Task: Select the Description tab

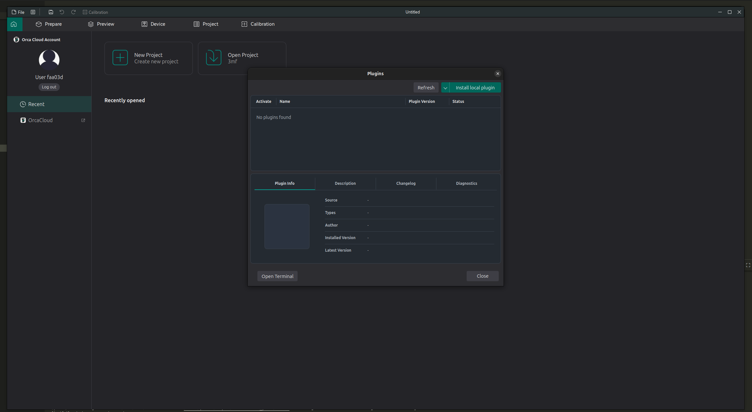Action: pyautogui.click(x=345, y=184)
